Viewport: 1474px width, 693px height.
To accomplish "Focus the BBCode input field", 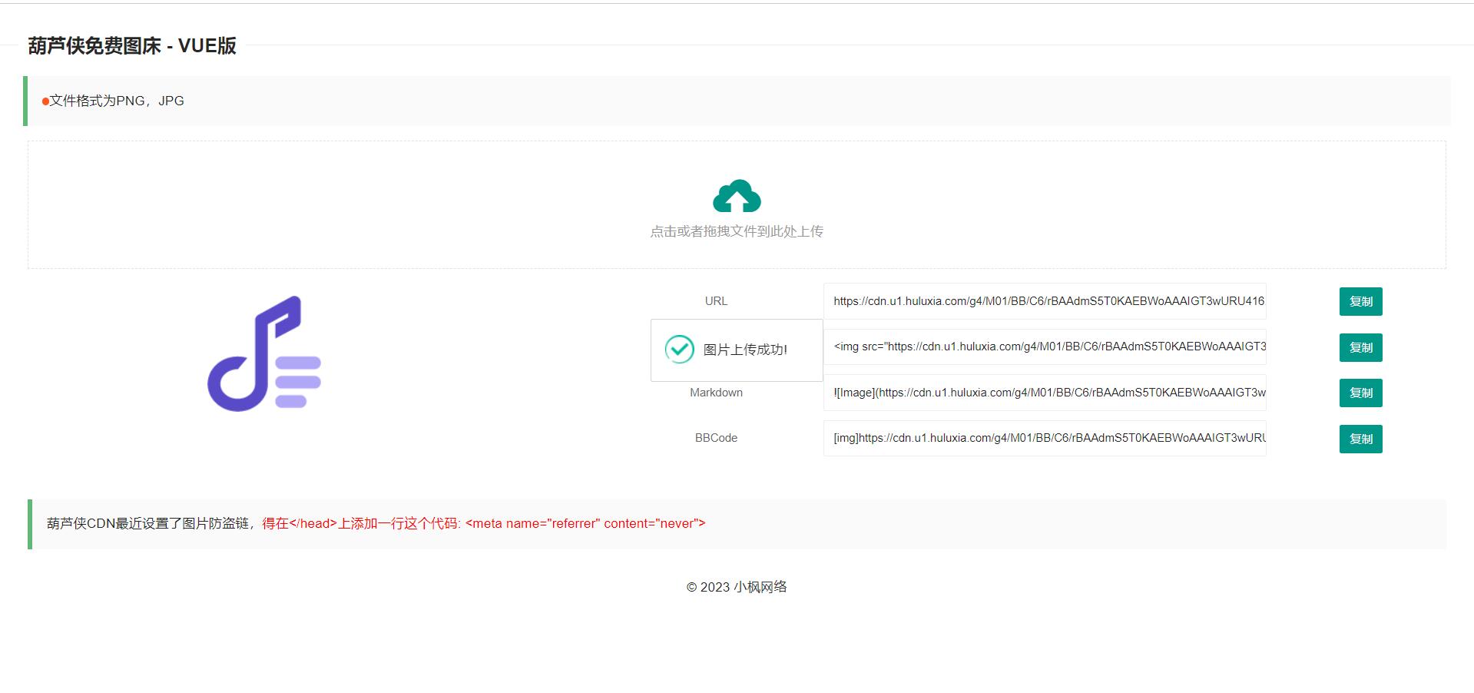I will (1045, 438).
